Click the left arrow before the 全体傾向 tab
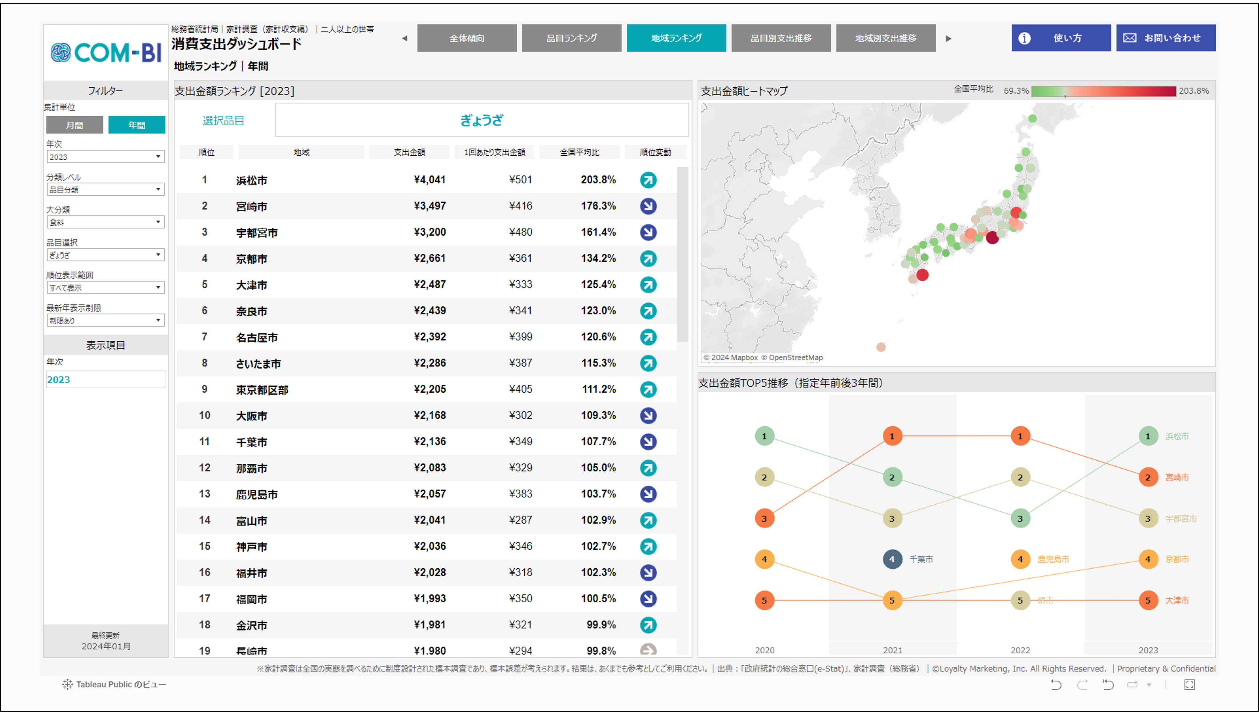1259x712 pixels. coord(404,38)
